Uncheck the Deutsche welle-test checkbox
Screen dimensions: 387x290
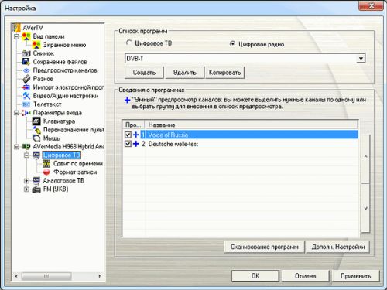pos(128,144)
